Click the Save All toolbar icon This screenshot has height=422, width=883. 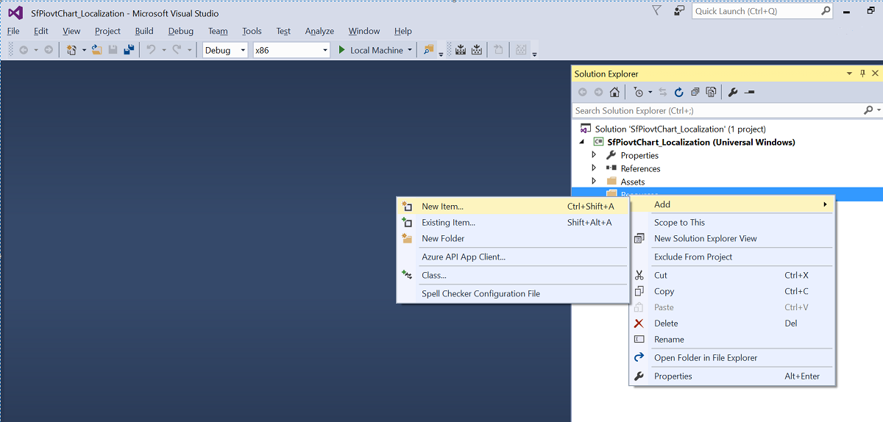[x=130, y=50]
